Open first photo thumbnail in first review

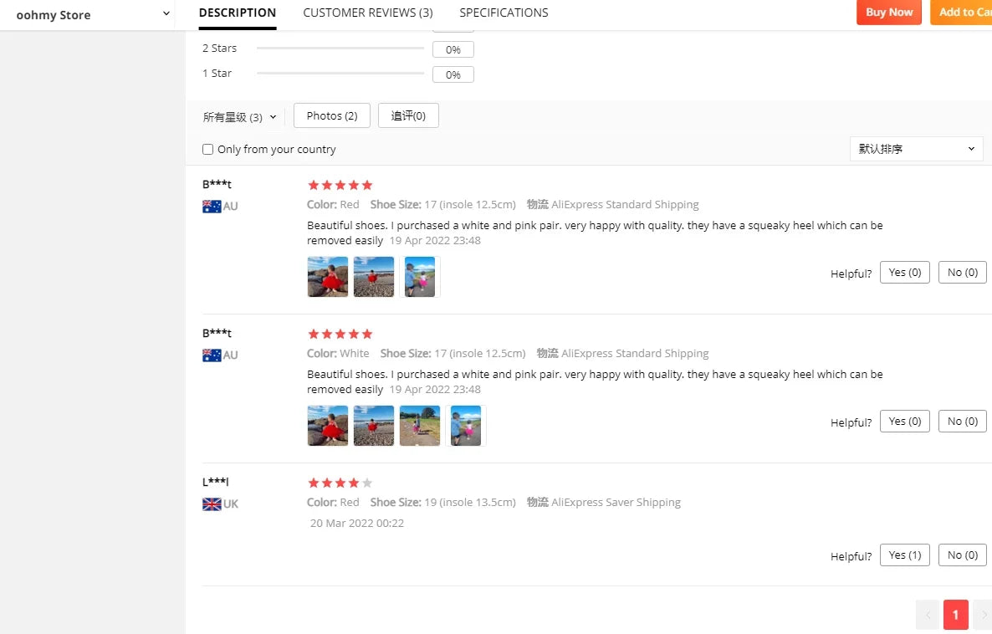click(328, 277)
